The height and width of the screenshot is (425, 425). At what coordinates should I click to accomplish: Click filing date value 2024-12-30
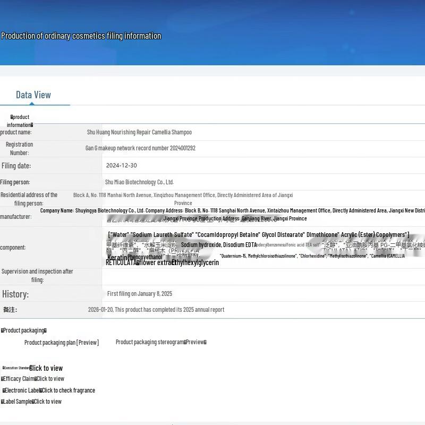click(122, 165)
